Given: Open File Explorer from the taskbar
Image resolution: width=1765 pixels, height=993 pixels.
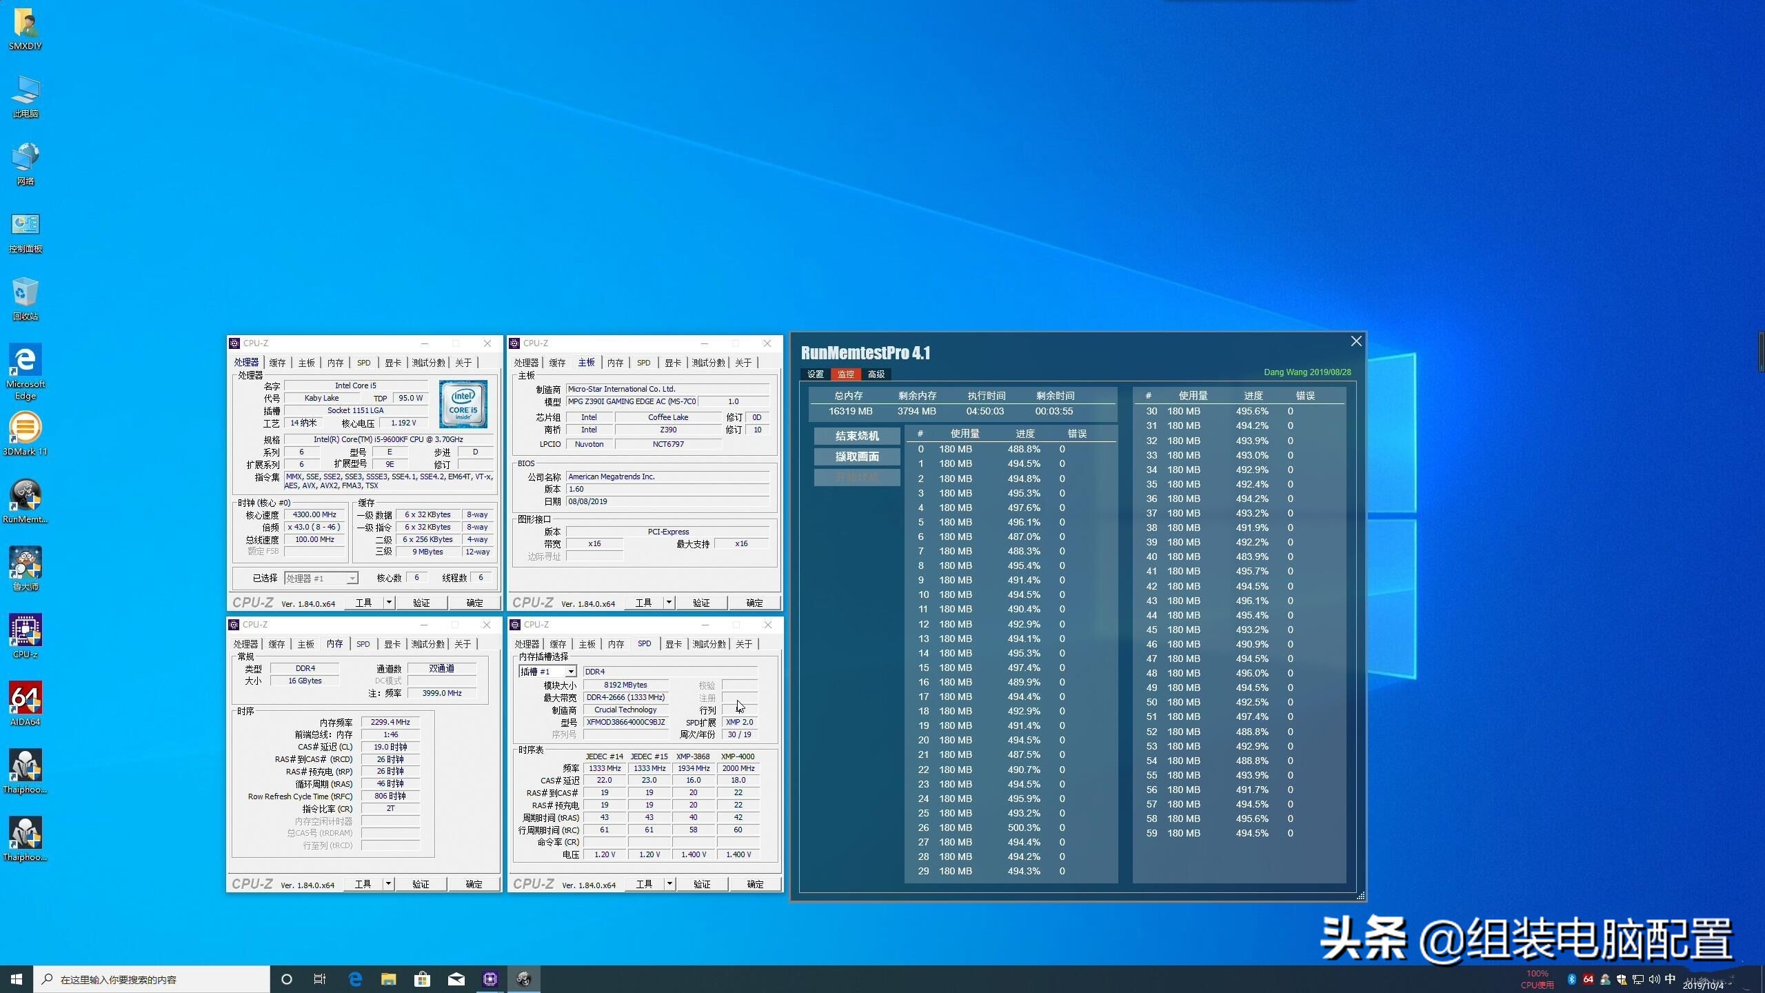Looking at the screenshot, I should 389,979.
